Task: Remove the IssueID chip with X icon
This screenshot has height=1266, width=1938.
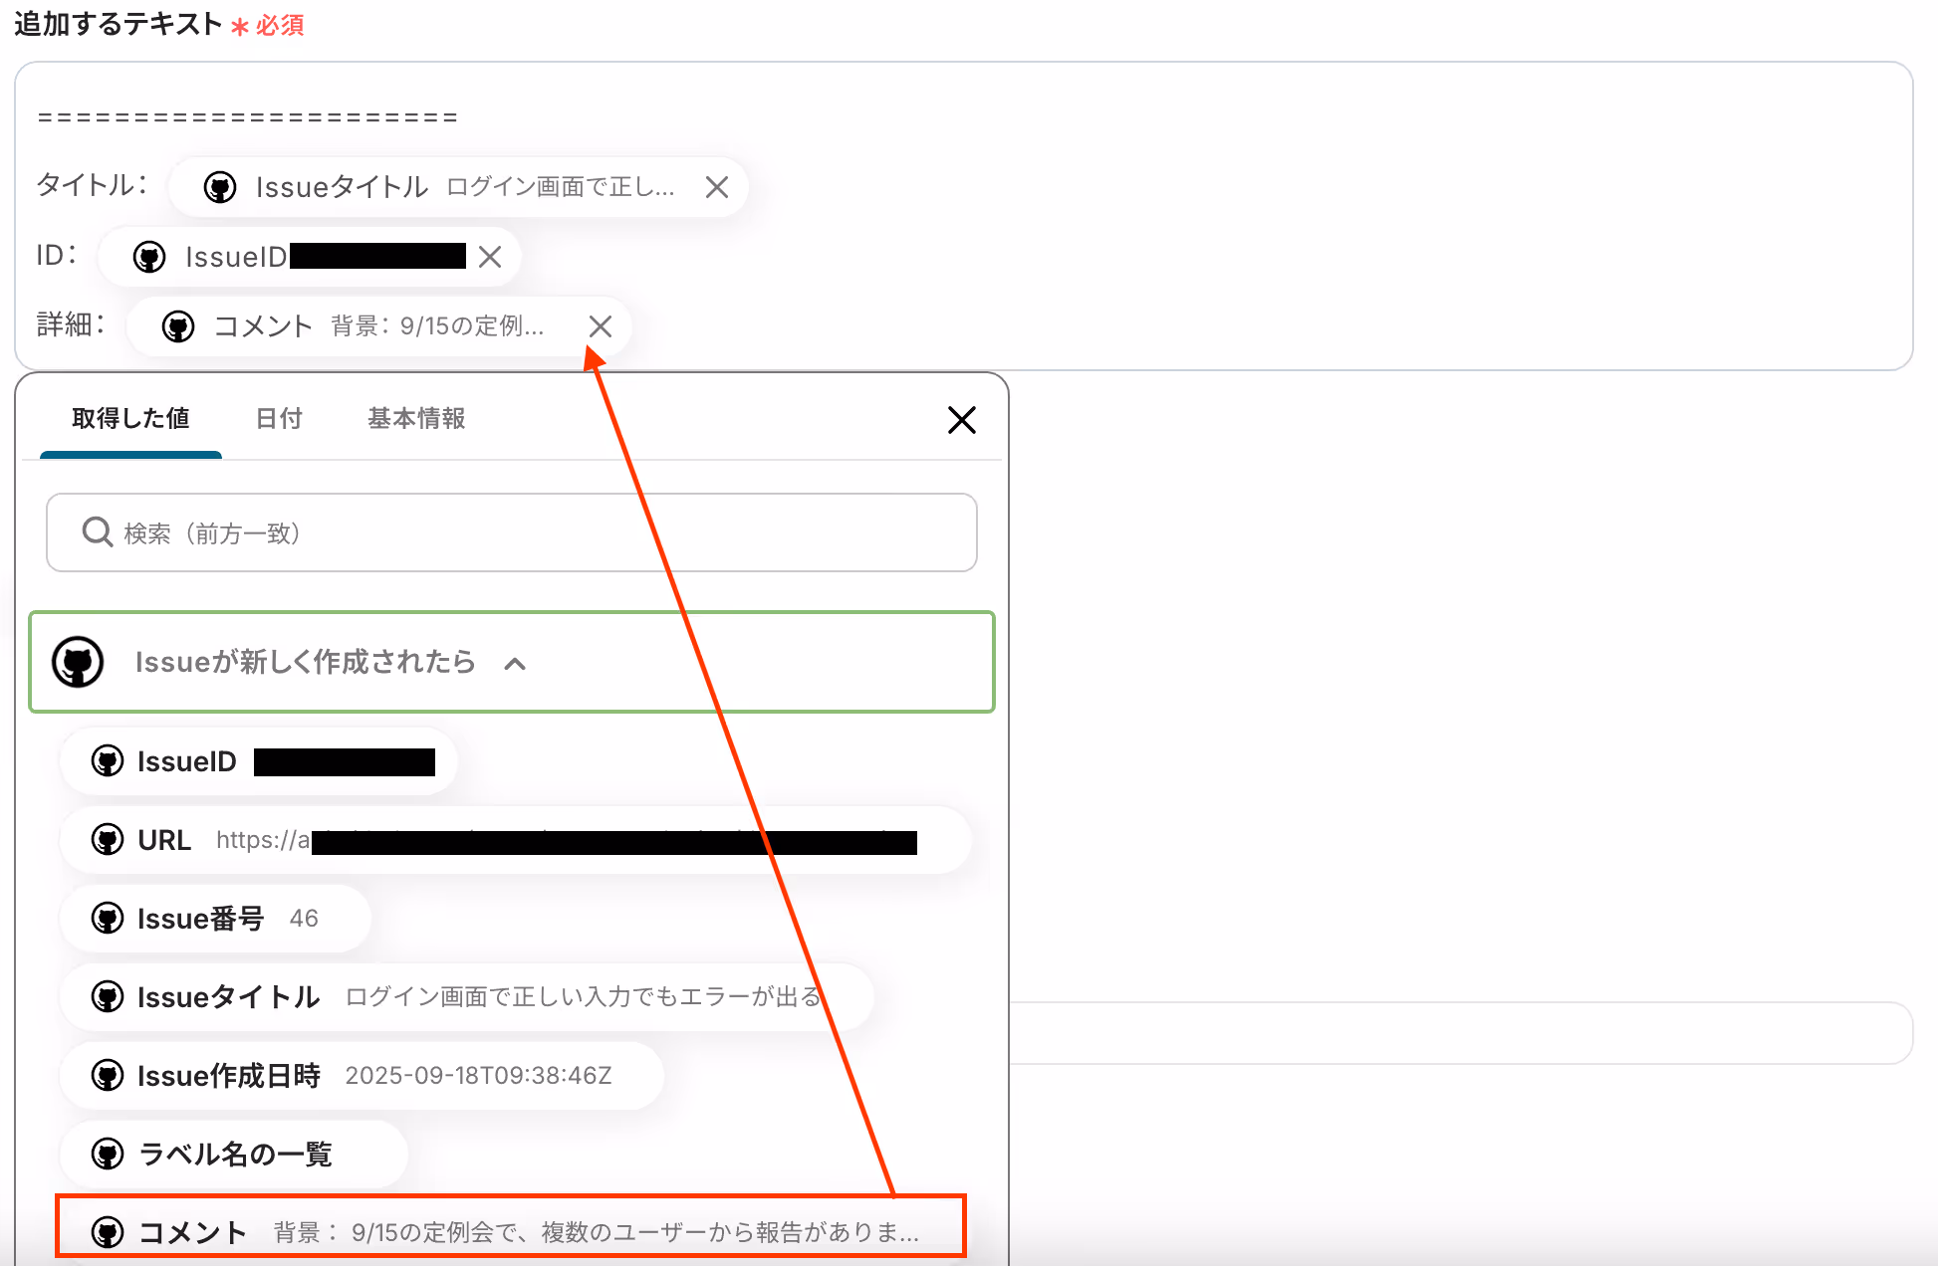Action: (x=489, y=257)
